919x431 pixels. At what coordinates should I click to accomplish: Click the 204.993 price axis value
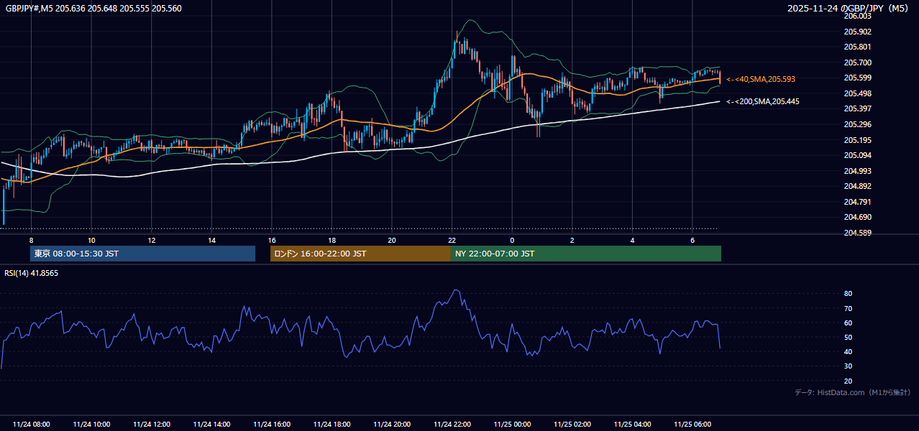(857, 171)
